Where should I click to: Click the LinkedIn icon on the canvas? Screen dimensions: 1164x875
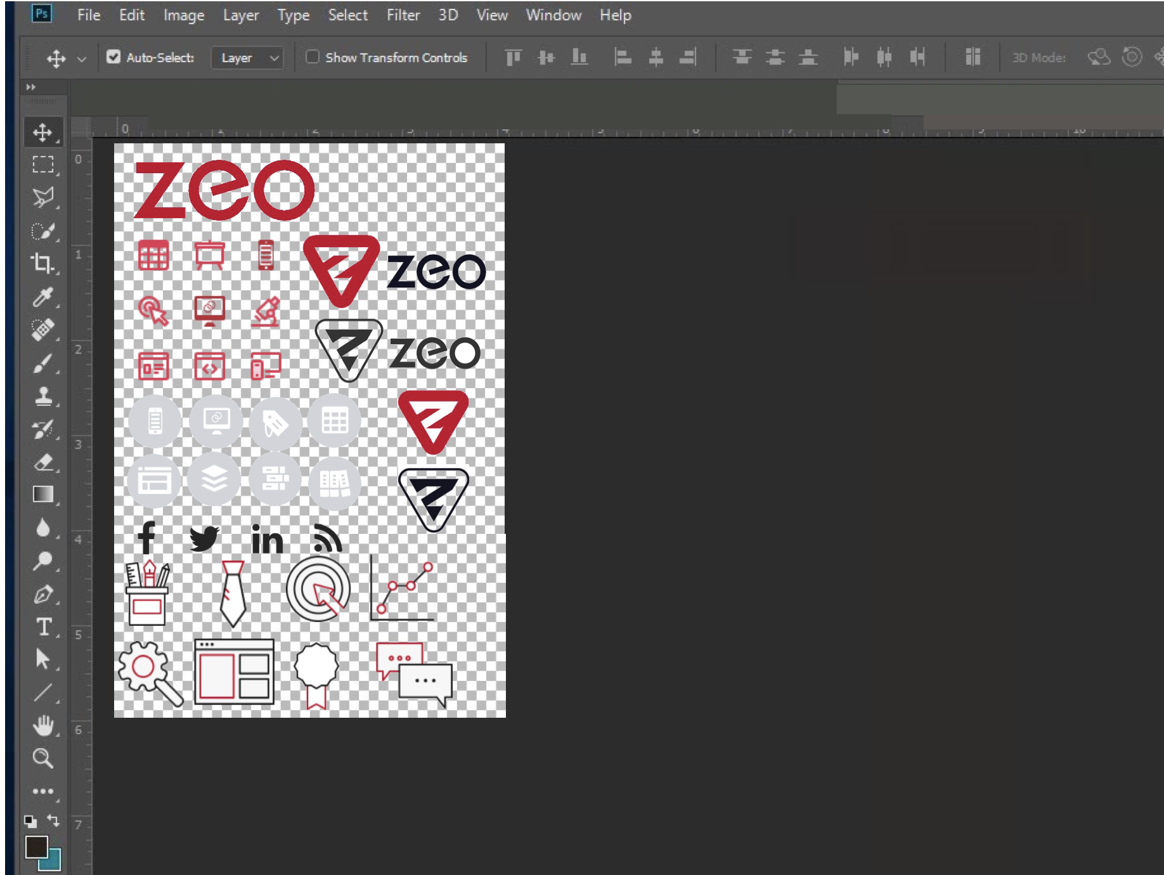267,539
